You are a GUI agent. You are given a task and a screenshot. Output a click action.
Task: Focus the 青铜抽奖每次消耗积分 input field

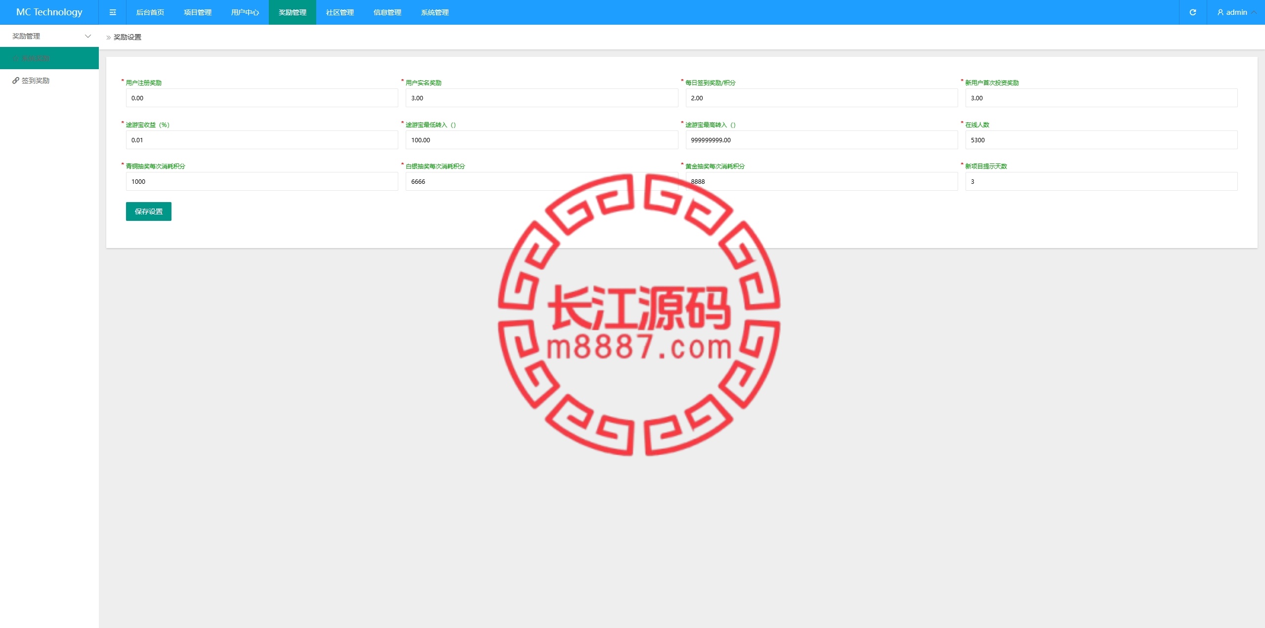[262, 181]
